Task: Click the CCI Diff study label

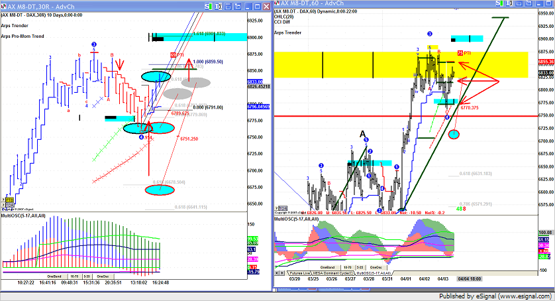Action: click(283, 23)
